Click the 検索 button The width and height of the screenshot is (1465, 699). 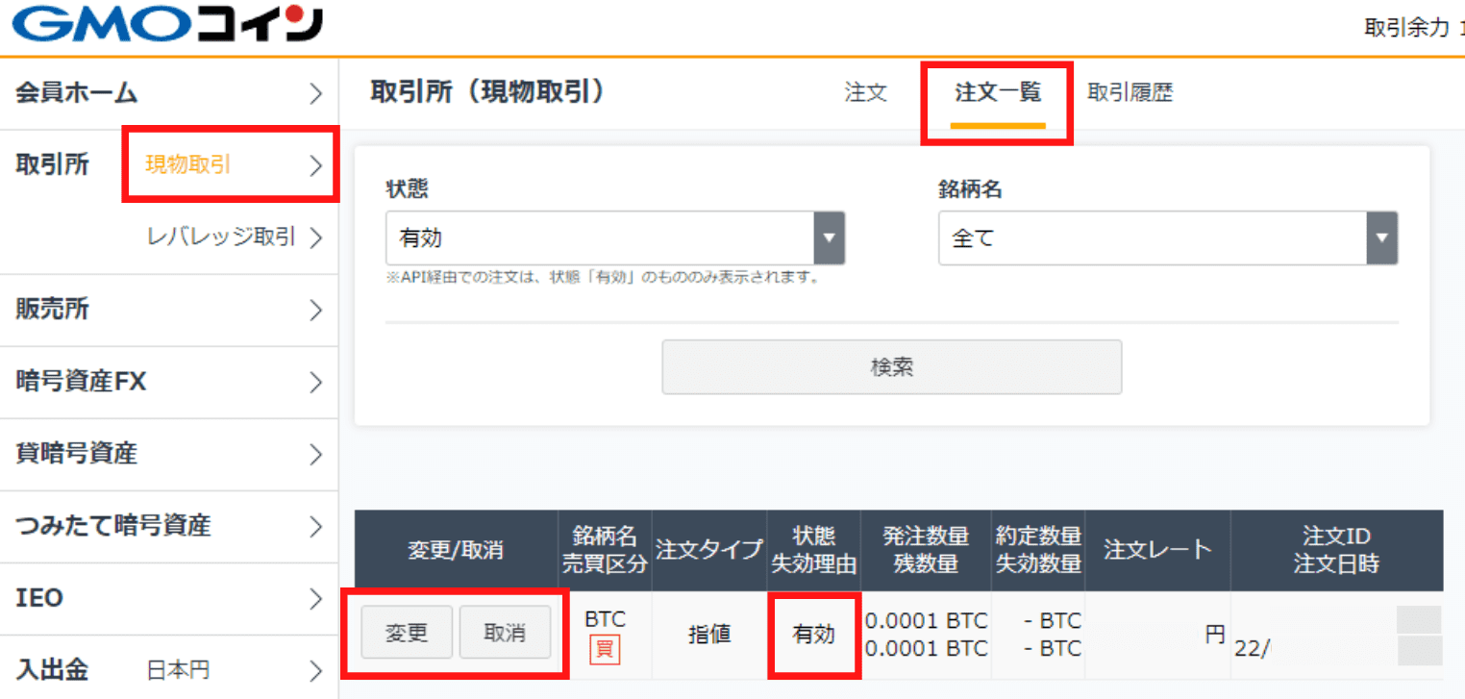[x=891, y=366]
